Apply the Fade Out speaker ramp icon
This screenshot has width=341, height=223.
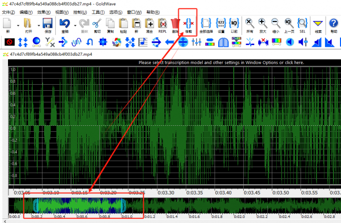329,42
